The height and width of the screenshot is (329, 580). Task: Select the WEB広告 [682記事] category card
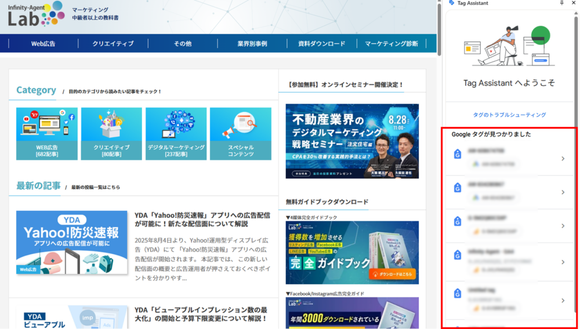(x=47, y=134)
